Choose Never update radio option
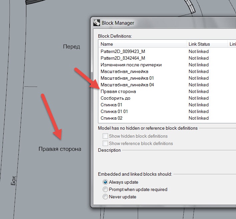Screen dimensions: 236x219 click(x=105, y=197)
